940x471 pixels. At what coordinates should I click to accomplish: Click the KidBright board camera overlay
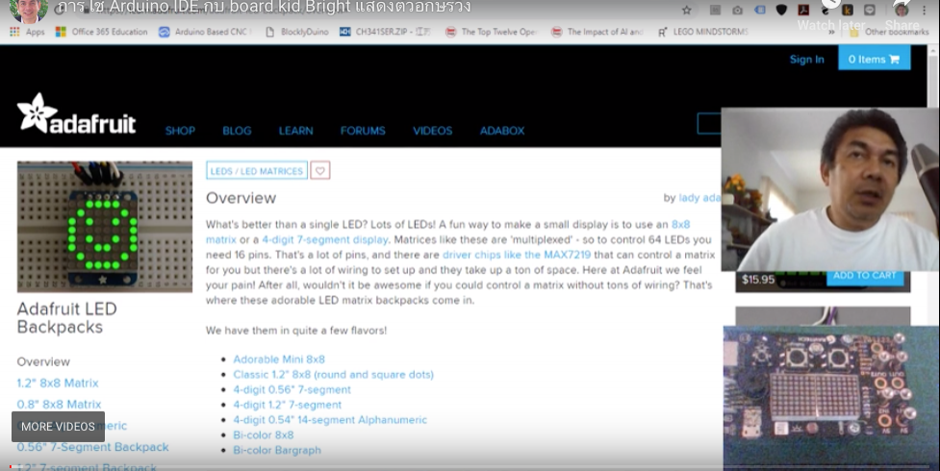coord(831,399)
